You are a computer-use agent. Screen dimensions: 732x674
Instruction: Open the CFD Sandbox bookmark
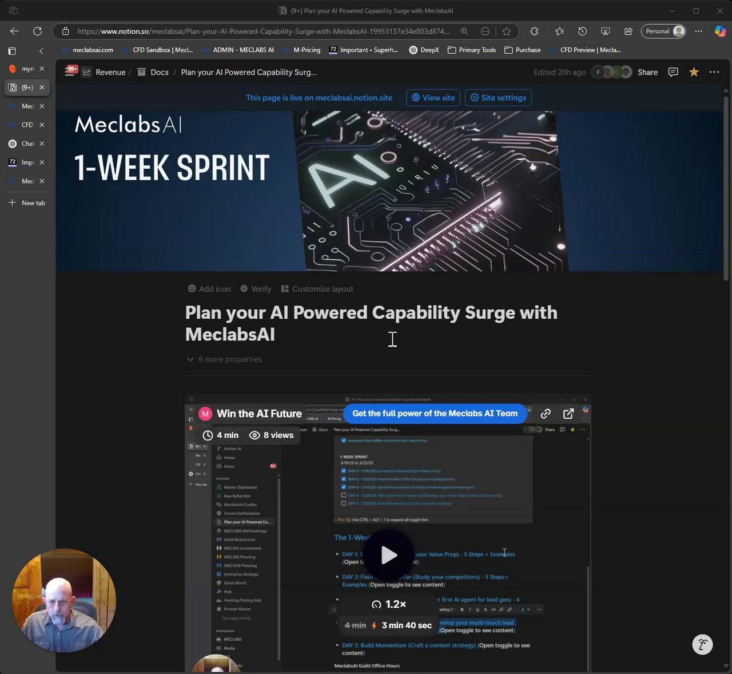pyautogui.click(x=157, y=50)
